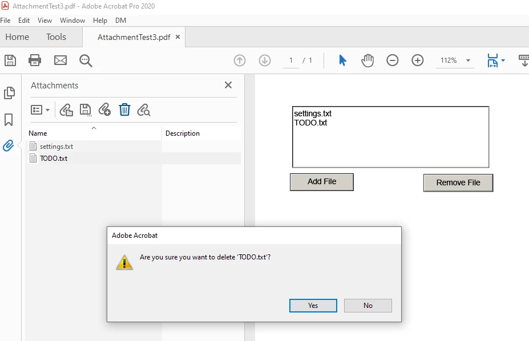Switch to the Tools tab
This screenshot has width=529, height=341.
point(56,36)
